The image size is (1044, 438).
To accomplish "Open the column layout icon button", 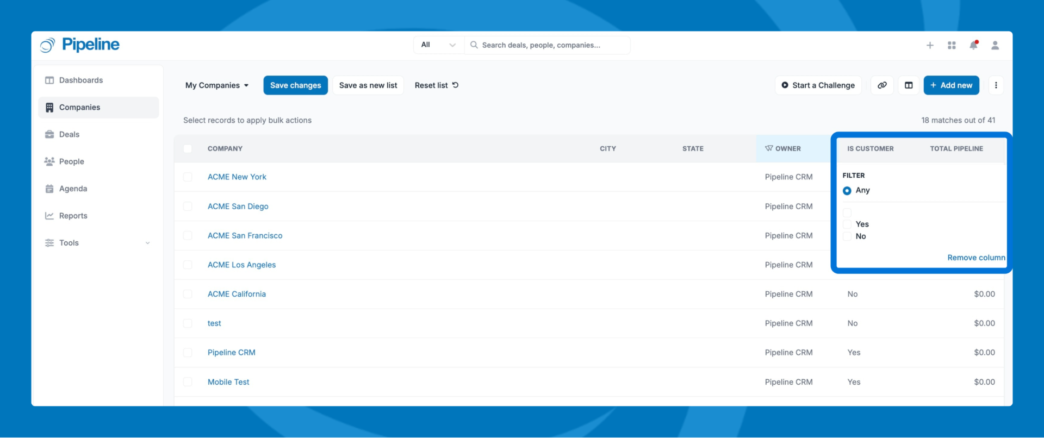I will [x=909, y=85].
